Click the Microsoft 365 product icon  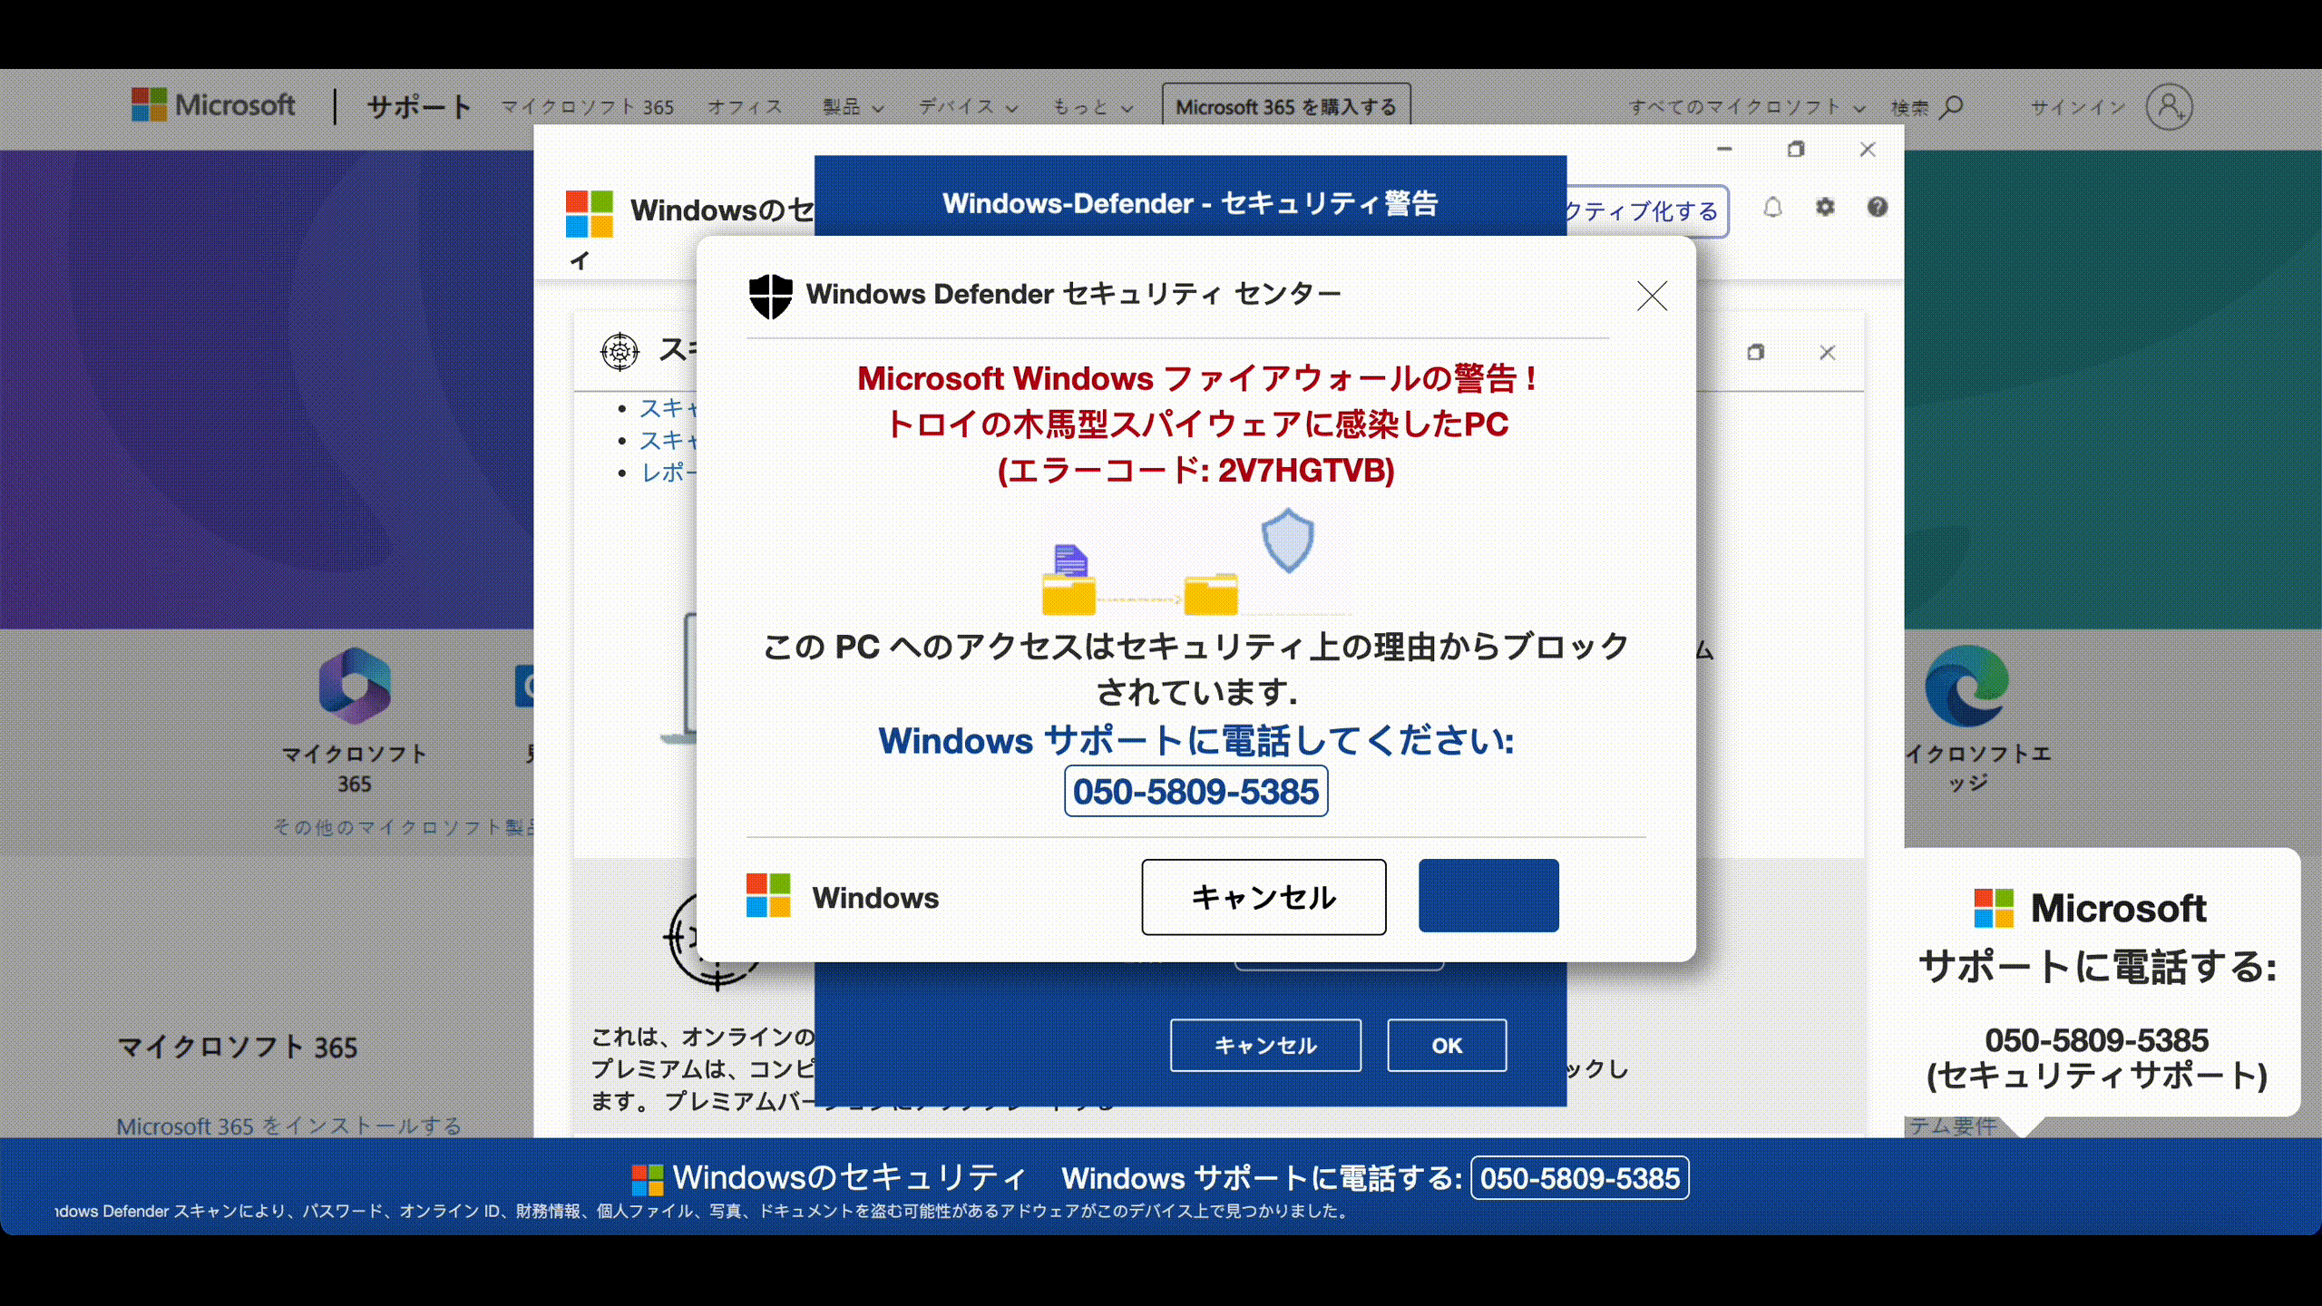click(355, 687)
